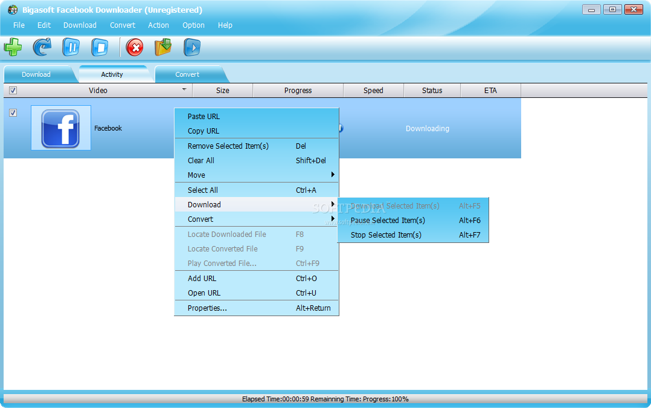This screenshot has width=651, height=408.
Task: Click the Progress column header
Action: click(x=298, y=90)
